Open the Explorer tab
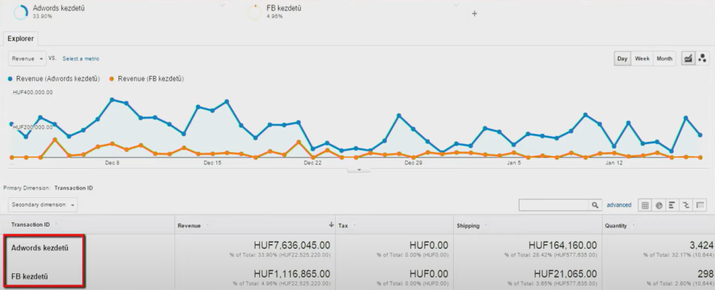 pos(21,39)
